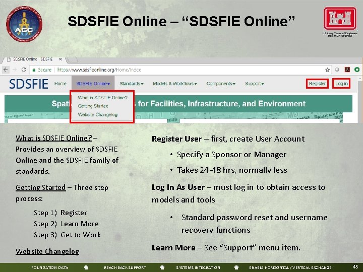Click 'ENABLE HORIZONTAL / VERTICAL EXCHANGE' footer text
The width and height of the screenshot is (363, 272).
click(x=290, y=267)
